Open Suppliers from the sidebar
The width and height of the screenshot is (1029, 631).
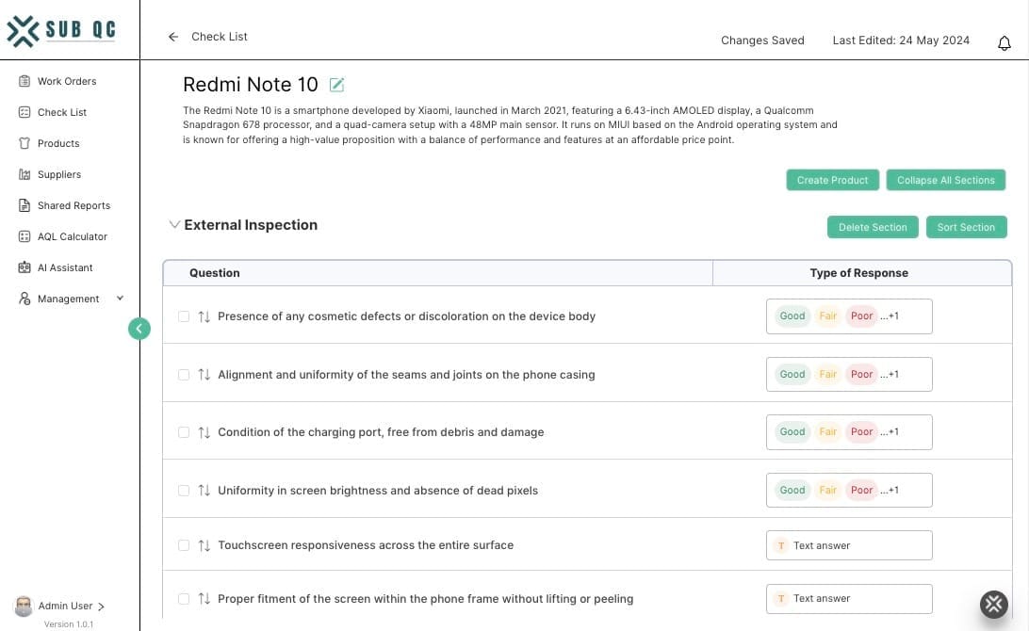tap(59, 174)
